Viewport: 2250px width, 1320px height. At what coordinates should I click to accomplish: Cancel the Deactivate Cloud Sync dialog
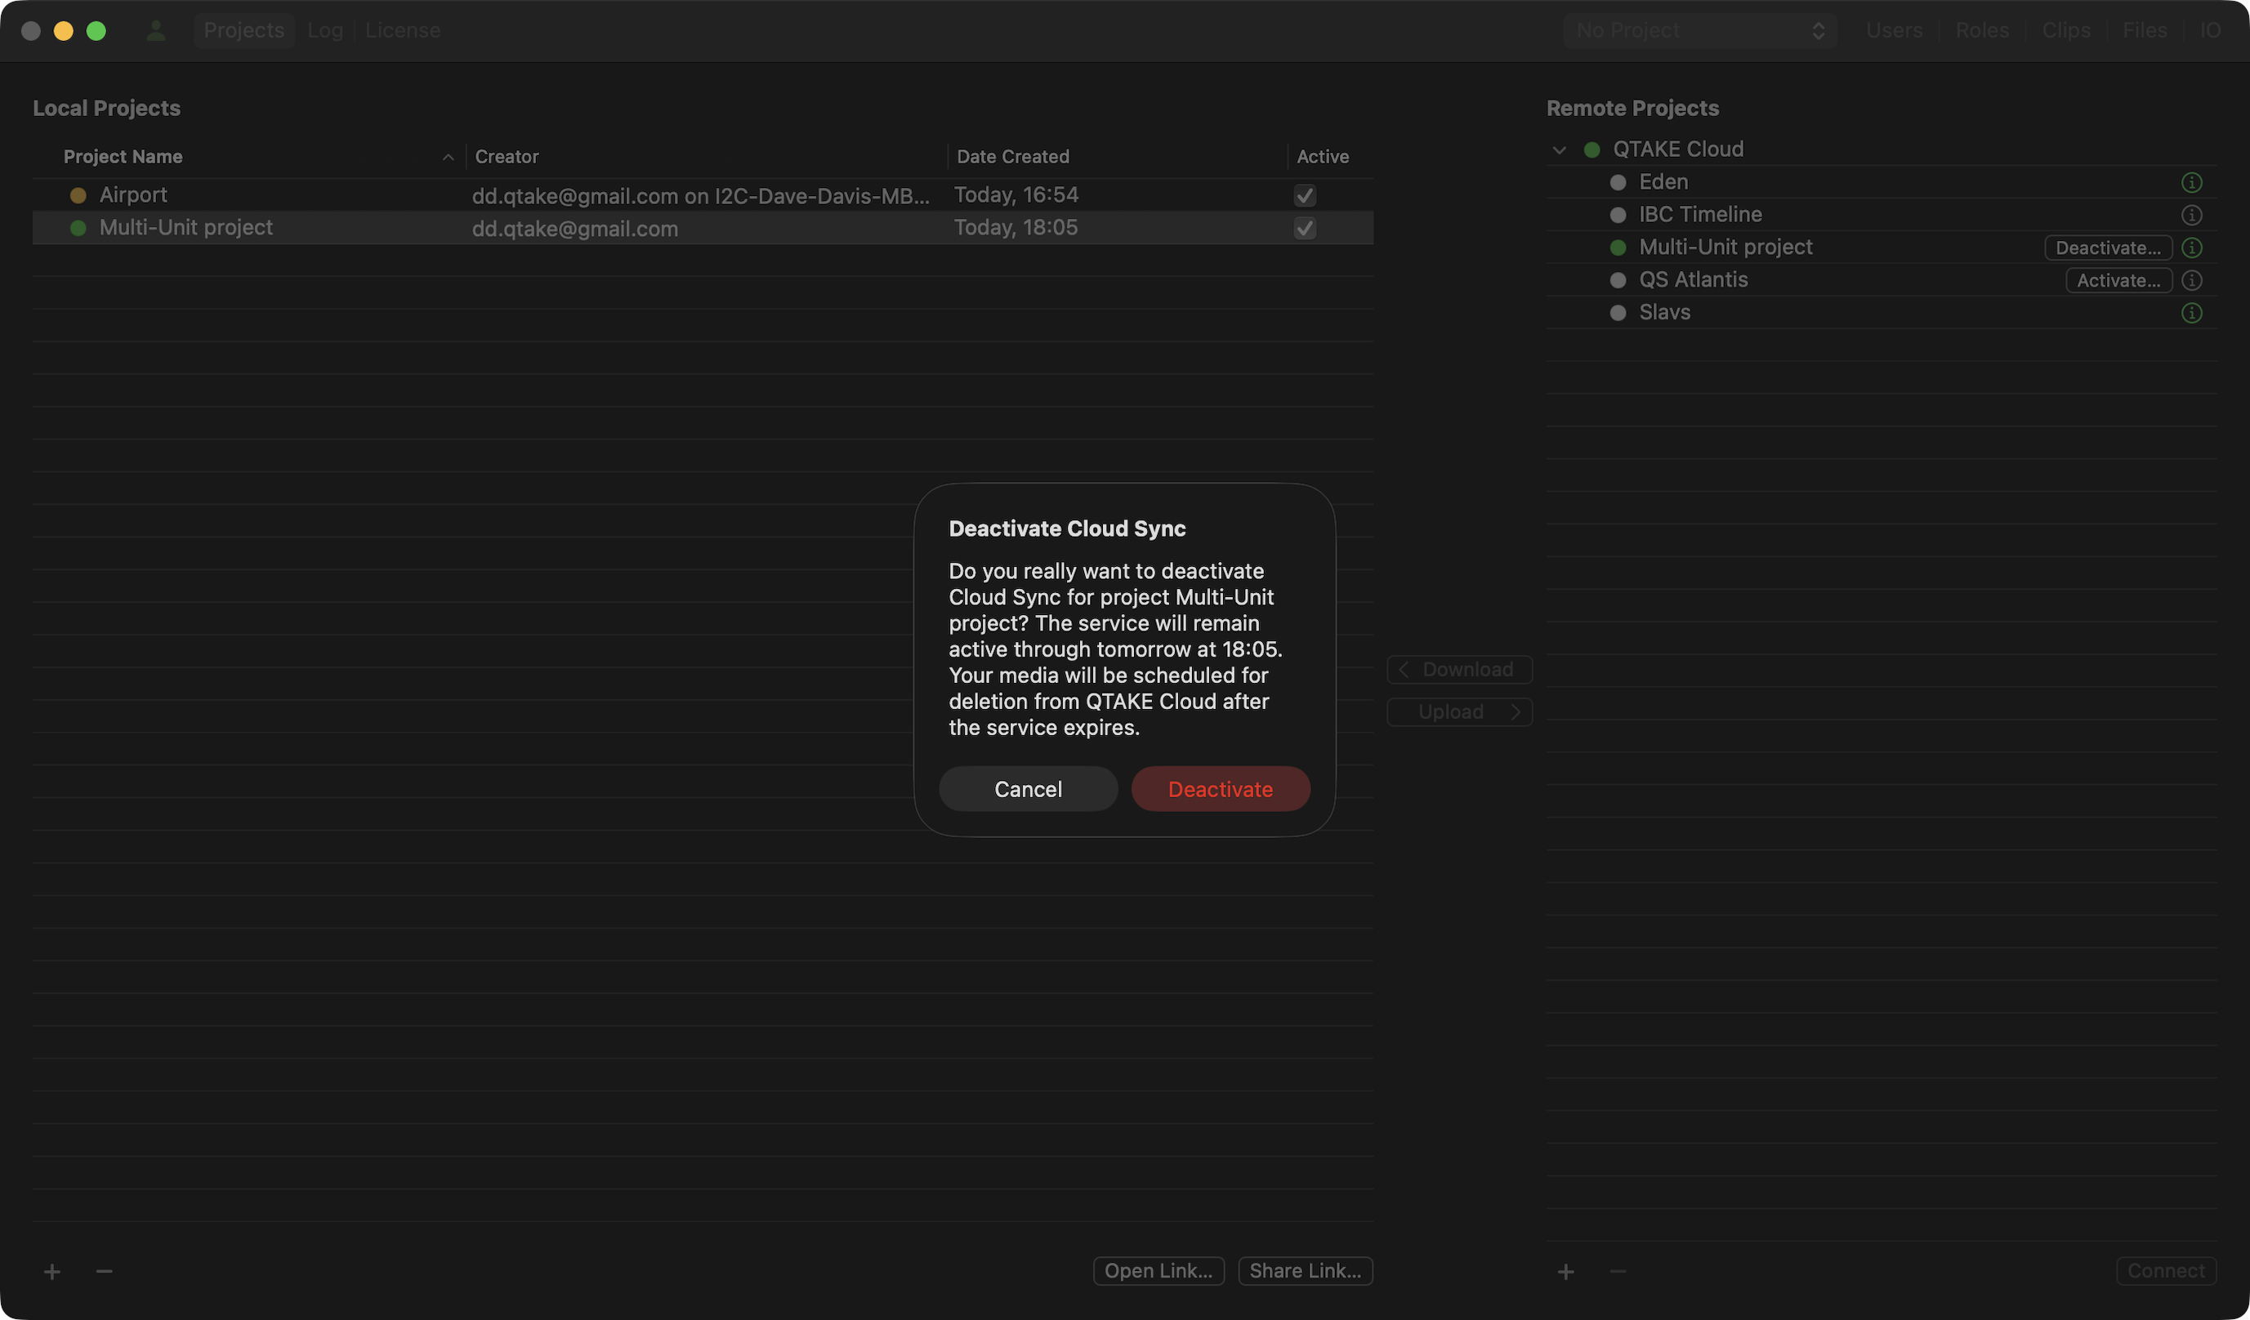point(1028,789)
